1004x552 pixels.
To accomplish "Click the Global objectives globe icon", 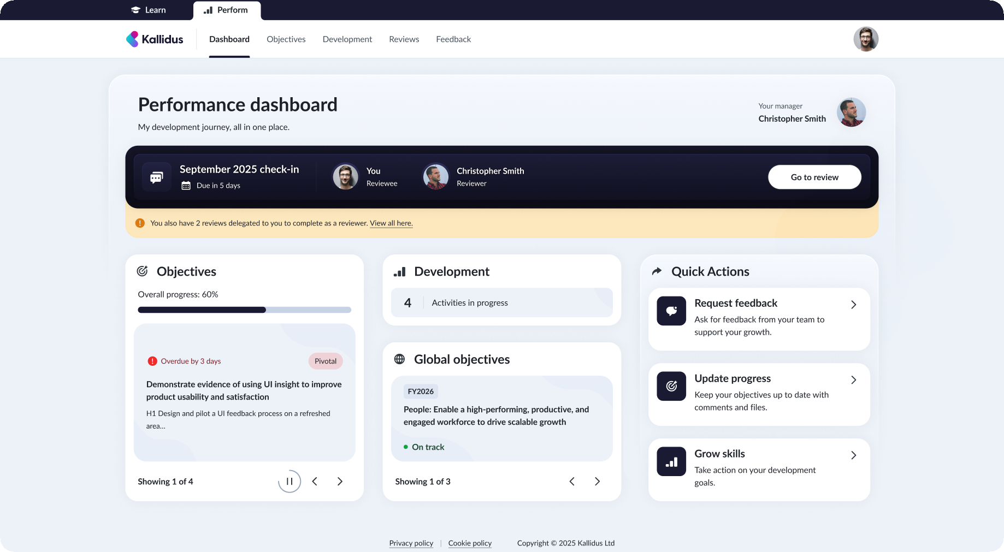I will click(x=399, y=359).
